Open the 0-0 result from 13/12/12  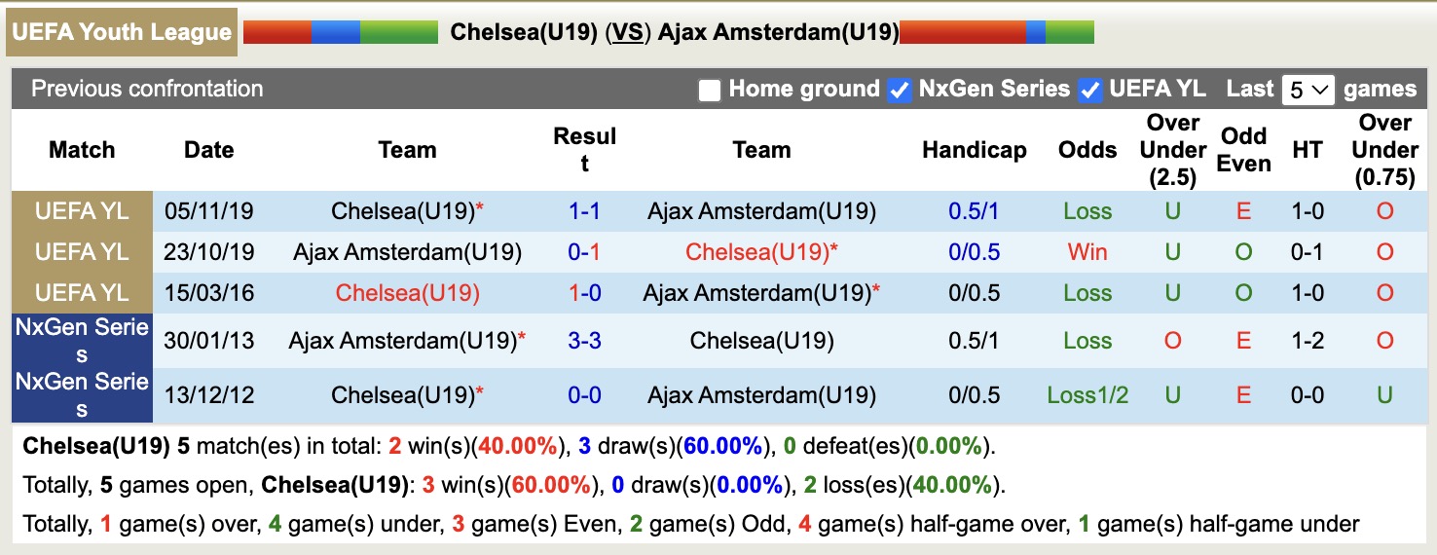click(x=584, y=395)
